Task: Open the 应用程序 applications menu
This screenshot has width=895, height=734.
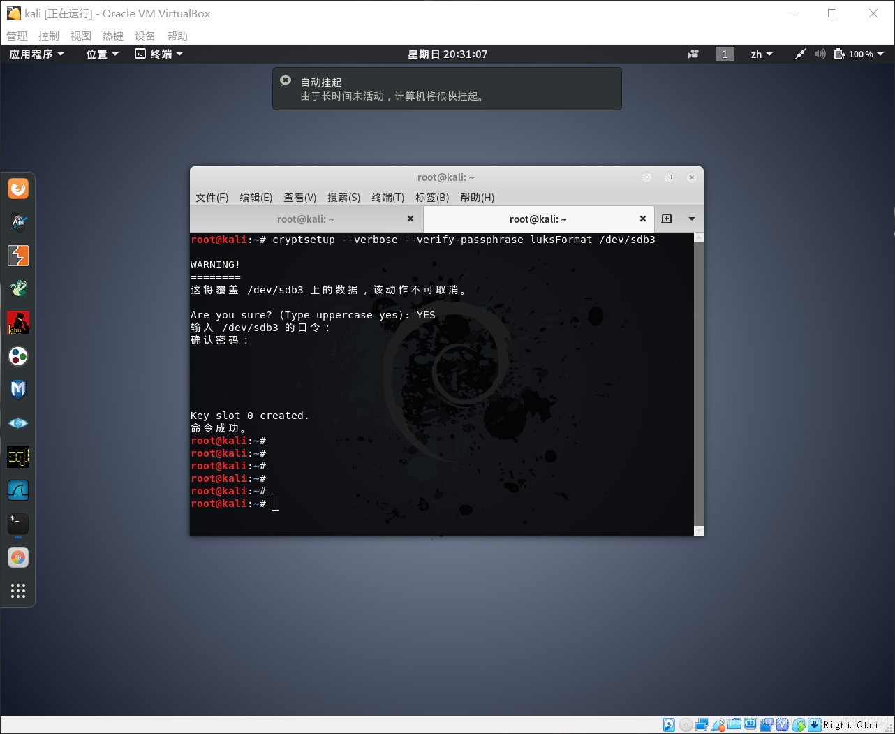Action: (36, 54)
